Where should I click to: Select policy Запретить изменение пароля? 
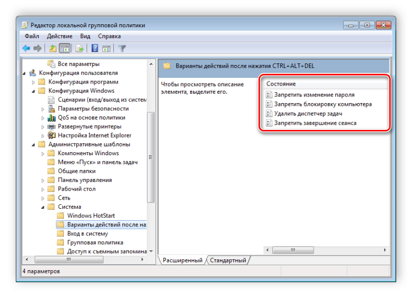[x=314, y=95]
